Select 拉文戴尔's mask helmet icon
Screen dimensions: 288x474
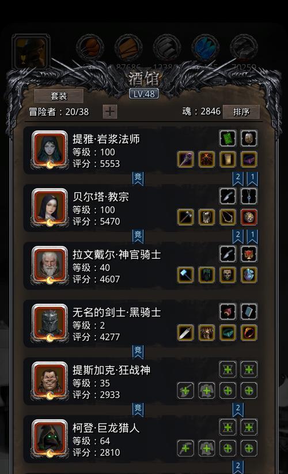click(228, 275)
